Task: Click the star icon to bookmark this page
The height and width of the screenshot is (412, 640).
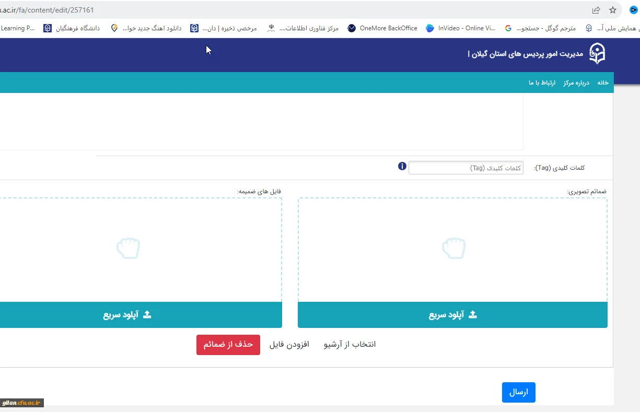Action: point(613,10)
